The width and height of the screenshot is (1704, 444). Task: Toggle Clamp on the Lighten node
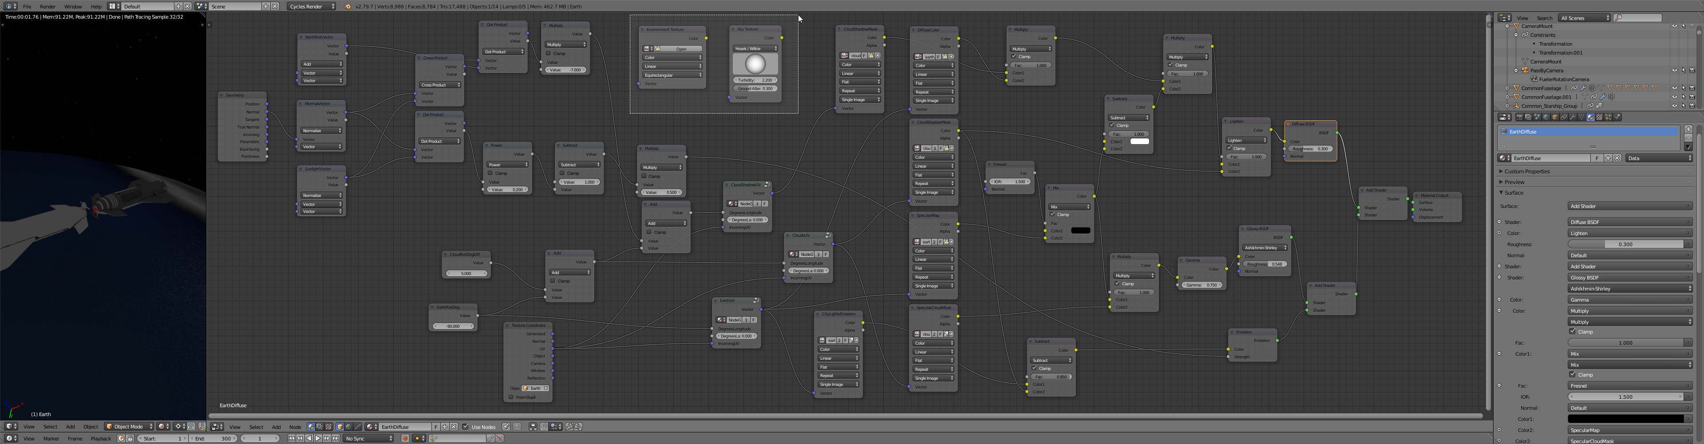1230,148
